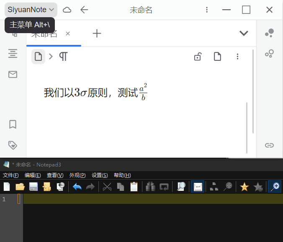Toggle word wrap in Notepad3 toolbar
283x242 pixels.
(198, 187)
